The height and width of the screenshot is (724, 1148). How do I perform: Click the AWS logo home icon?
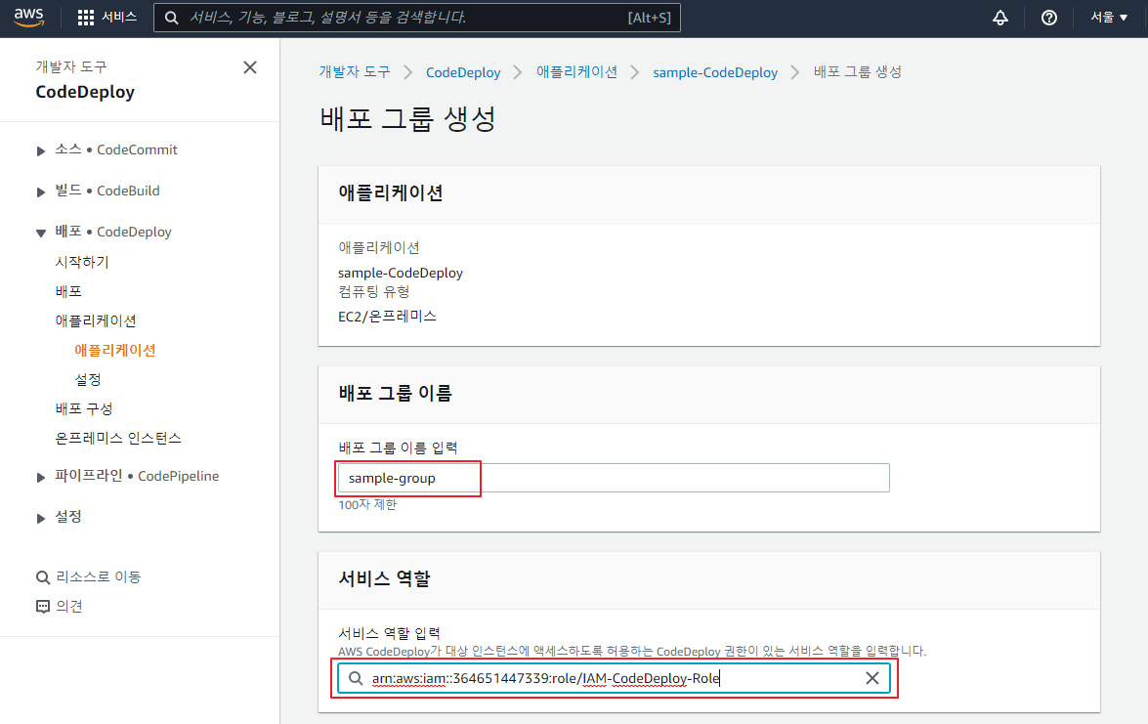pos(28,17)
